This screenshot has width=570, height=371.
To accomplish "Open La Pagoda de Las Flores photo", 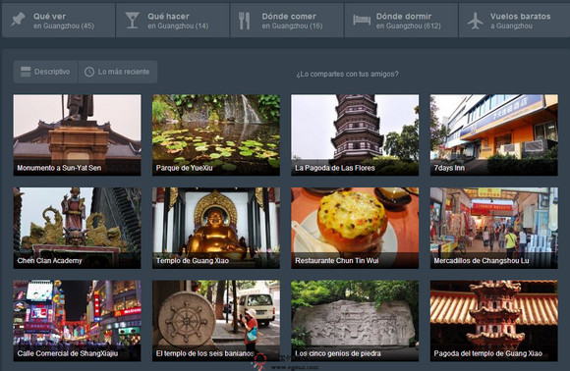I will click(355, 135).
